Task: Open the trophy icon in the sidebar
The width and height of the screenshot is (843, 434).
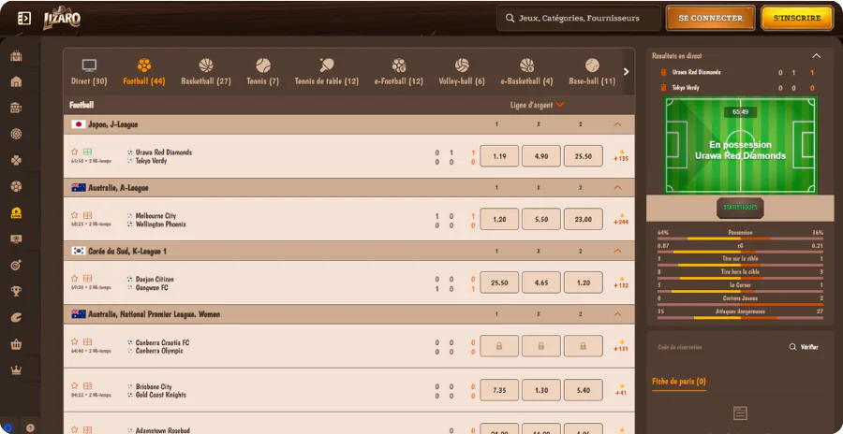Action: pyautogui.click(x=16, y=291)
